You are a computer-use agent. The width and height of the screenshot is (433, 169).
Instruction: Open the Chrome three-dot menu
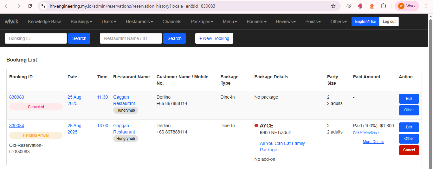(x=426, y=6)
